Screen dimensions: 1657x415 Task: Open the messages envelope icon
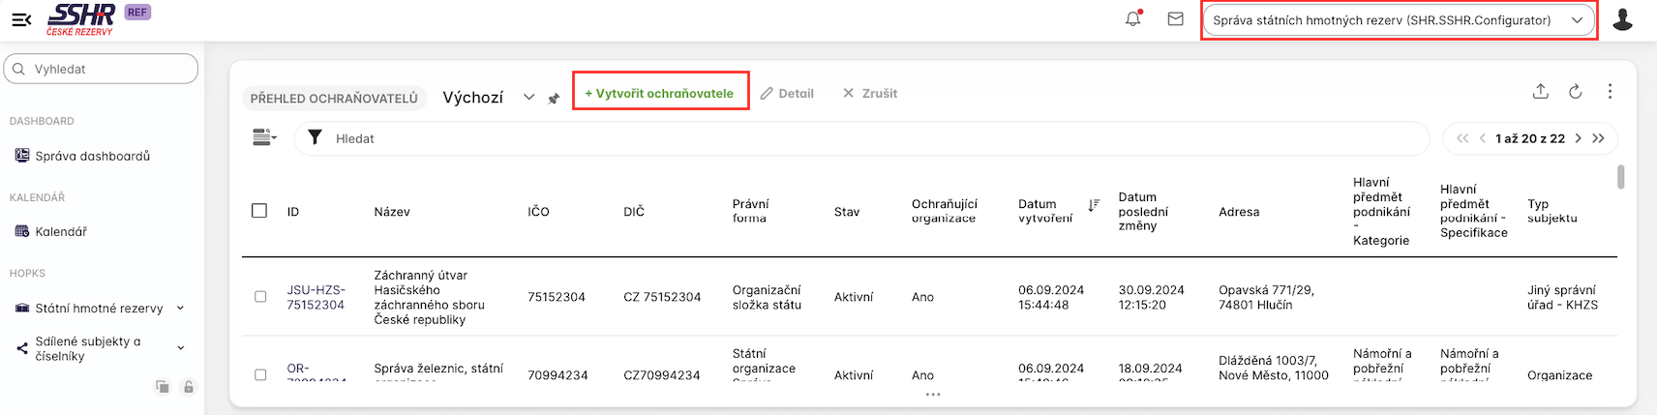1175,19
